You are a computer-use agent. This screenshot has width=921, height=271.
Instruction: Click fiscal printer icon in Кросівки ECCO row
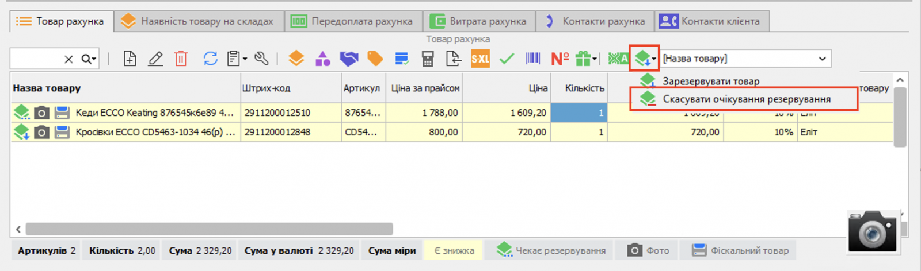tap(62, 132)
